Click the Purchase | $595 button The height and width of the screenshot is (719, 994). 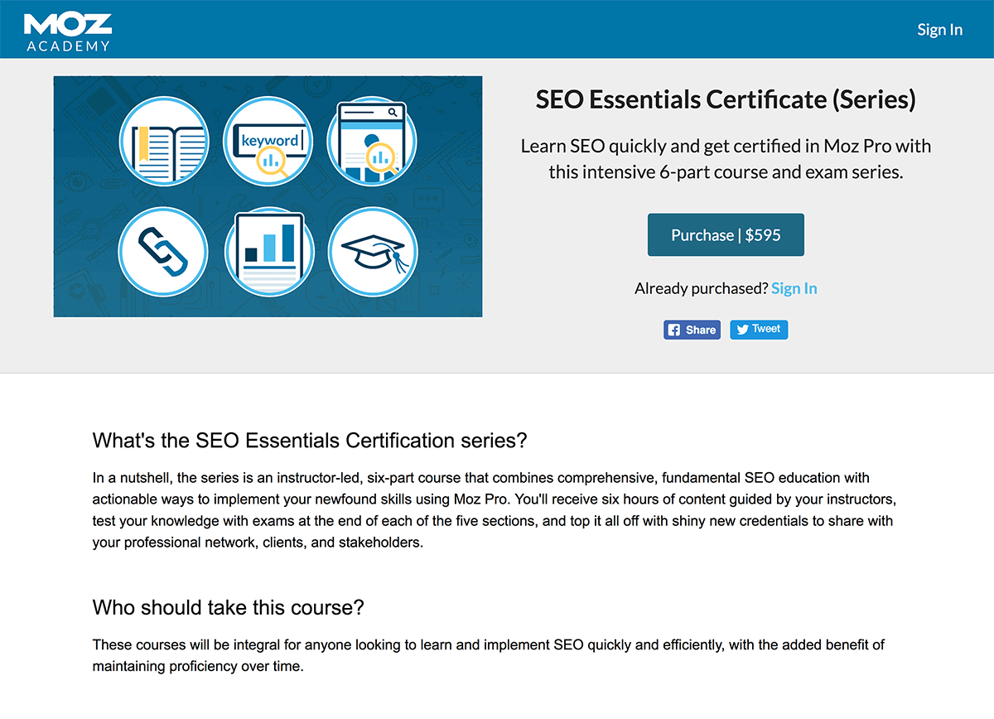pos(726,235)
